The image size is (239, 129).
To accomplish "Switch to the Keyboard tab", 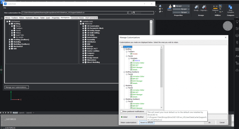I will click(29, 18).
